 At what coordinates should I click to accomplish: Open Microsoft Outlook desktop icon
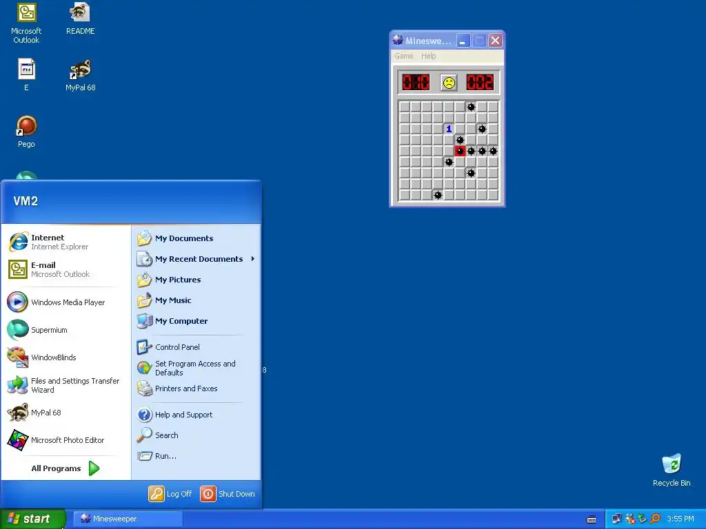[x=26, y=23]
